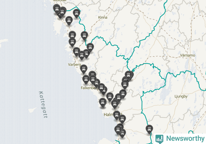Click the southernmost crash marker below Halmstad

tap(122, 134)
